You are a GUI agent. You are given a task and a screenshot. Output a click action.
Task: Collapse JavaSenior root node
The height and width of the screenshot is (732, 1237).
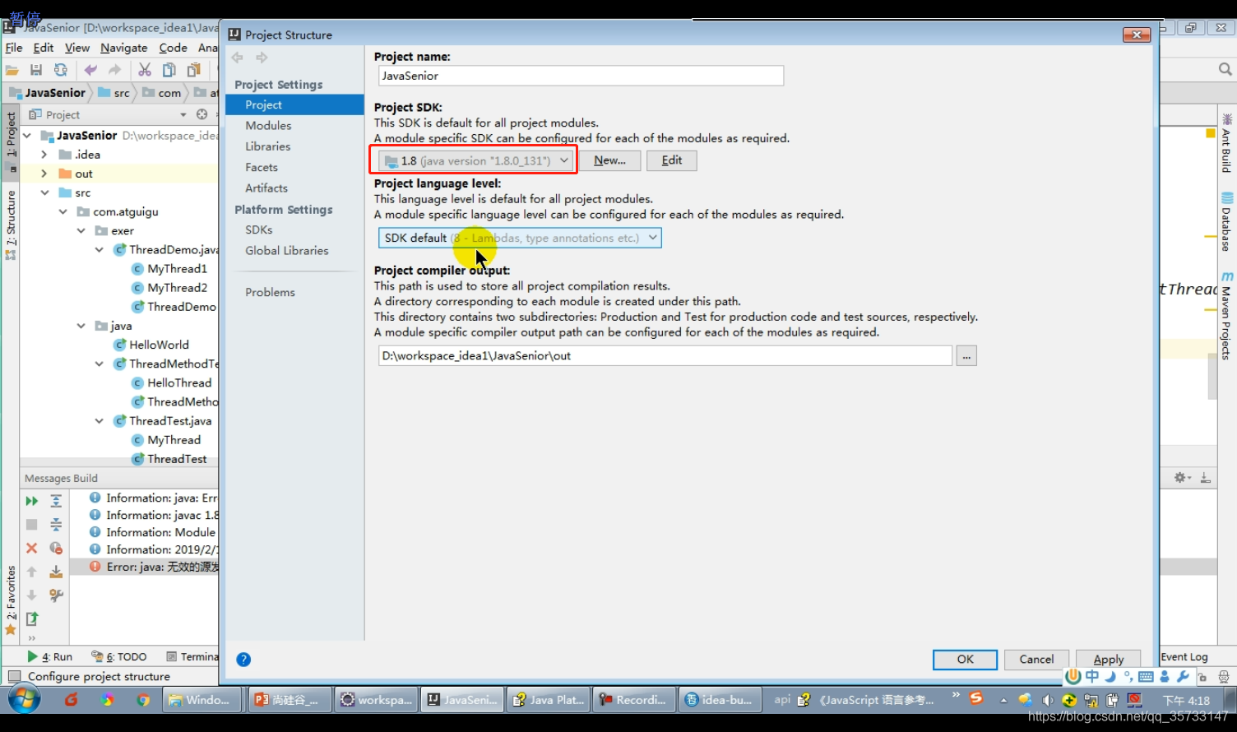click(x=28, y=135)
